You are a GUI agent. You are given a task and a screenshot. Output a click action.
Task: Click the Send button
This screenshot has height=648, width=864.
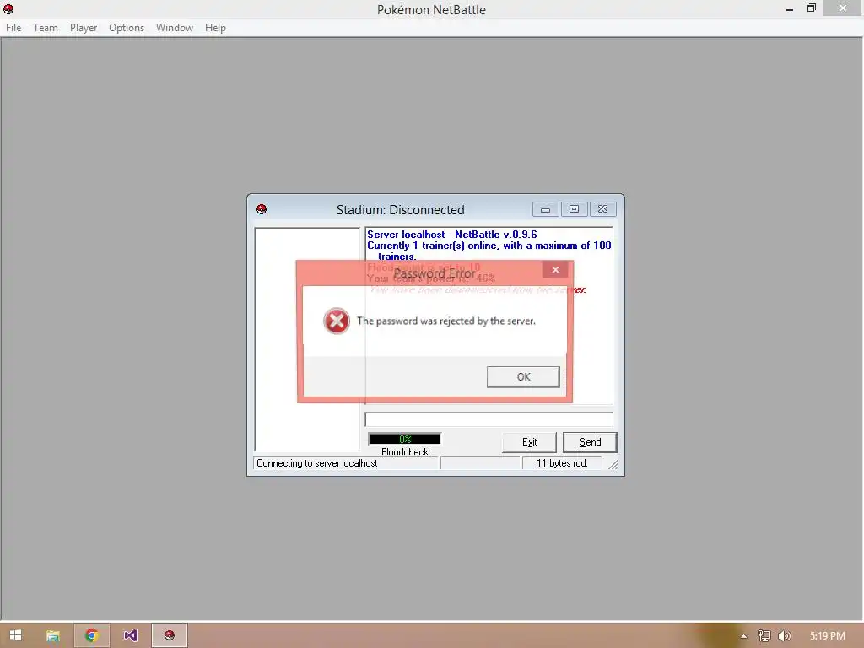[590, 442]
